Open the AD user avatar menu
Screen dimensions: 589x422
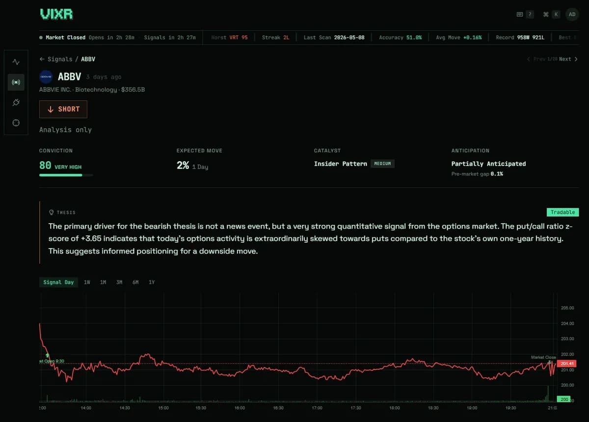point(572,14)
